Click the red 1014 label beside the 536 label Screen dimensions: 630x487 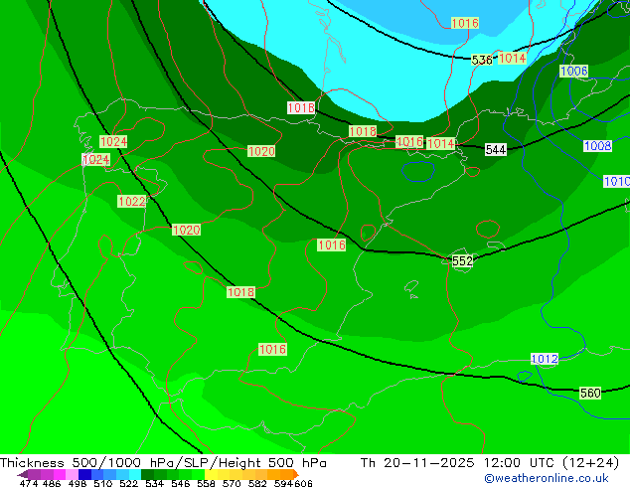[x=513, y=59]
